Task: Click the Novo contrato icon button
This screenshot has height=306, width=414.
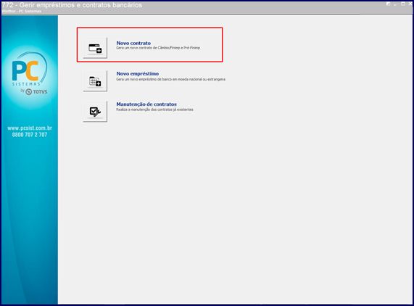Action: tap(95, 48)
